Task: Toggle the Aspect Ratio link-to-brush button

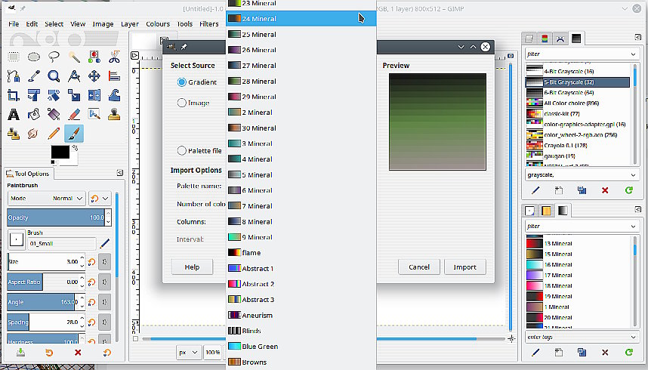Action: (x=104, y=282)
